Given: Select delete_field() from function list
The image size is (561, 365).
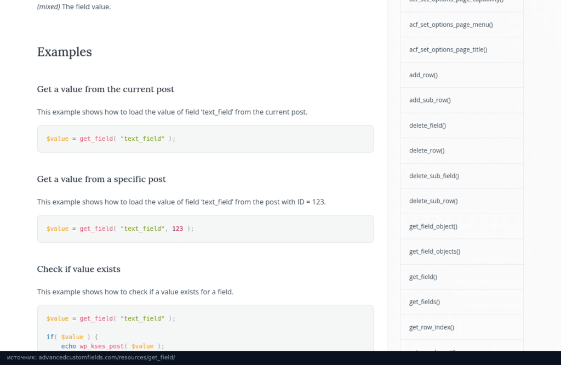Looking at the screenshot, I should click(x=427, y=126).
